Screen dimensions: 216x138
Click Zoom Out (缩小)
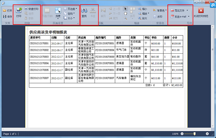point(142,9)
